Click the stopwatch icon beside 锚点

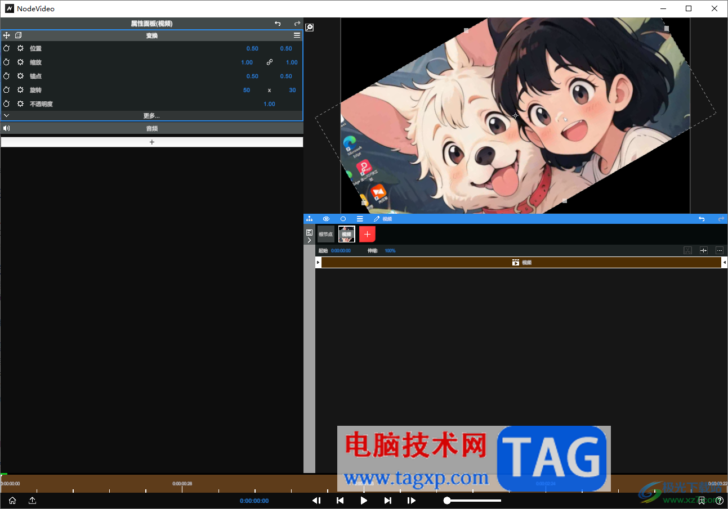(x=7, y=76)
